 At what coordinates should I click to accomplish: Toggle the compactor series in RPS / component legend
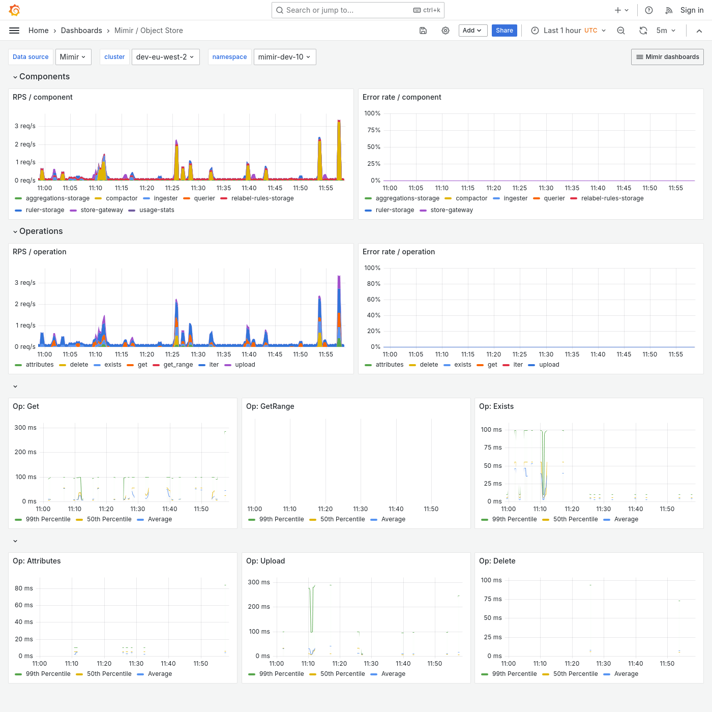tap(122, 198)
